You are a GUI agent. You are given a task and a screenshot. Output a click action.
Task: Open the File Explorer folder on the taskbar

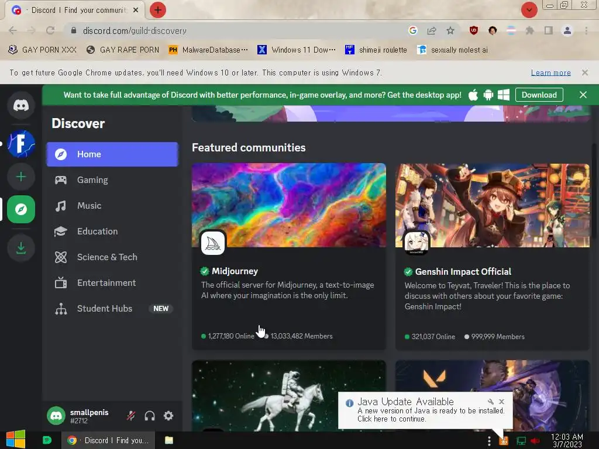click(169, 440)
